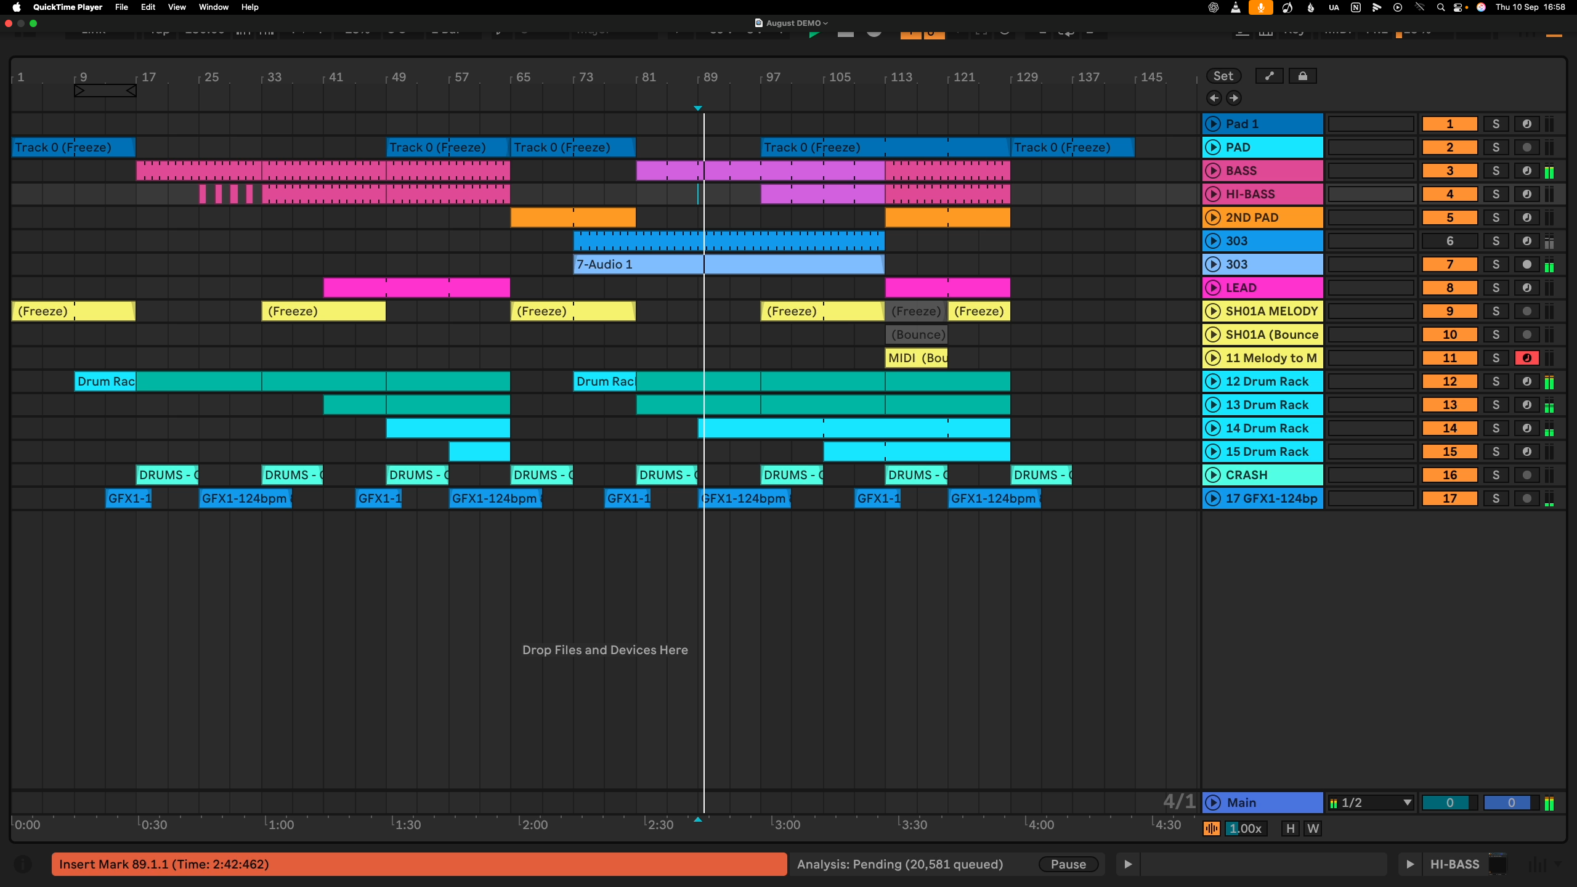
Task: Click LEAD track play circle icon
Action: click(1213, 288)
